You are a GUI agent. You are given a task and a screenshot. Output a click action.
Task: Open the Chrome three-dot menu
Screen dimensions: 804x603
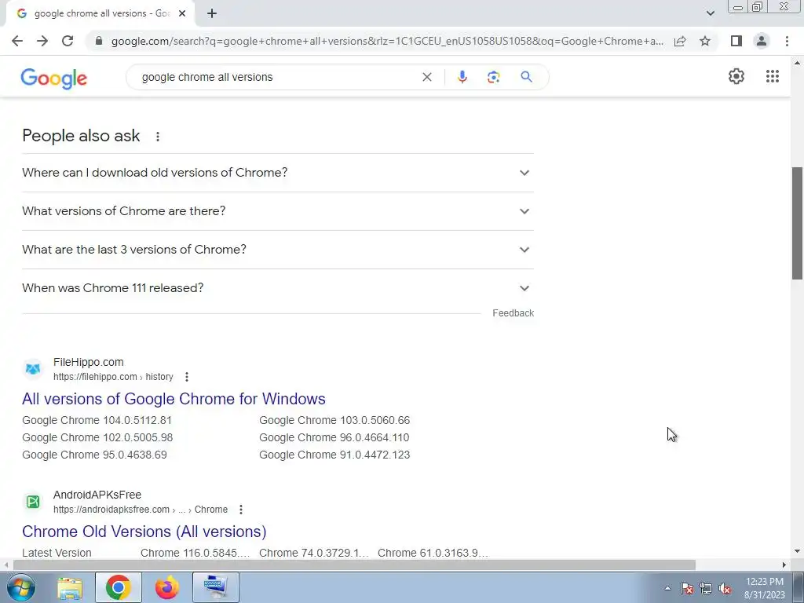click(787, 41)
